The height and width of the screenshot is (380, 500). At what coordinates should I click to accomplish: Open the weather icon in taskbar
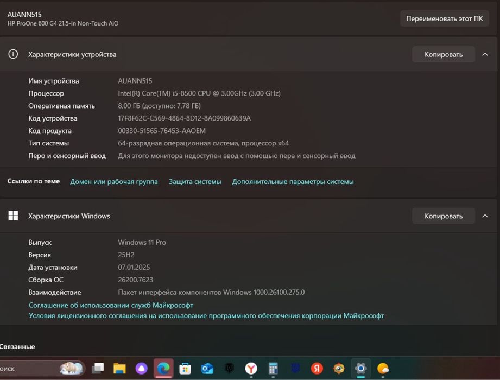tap(383, 369)
